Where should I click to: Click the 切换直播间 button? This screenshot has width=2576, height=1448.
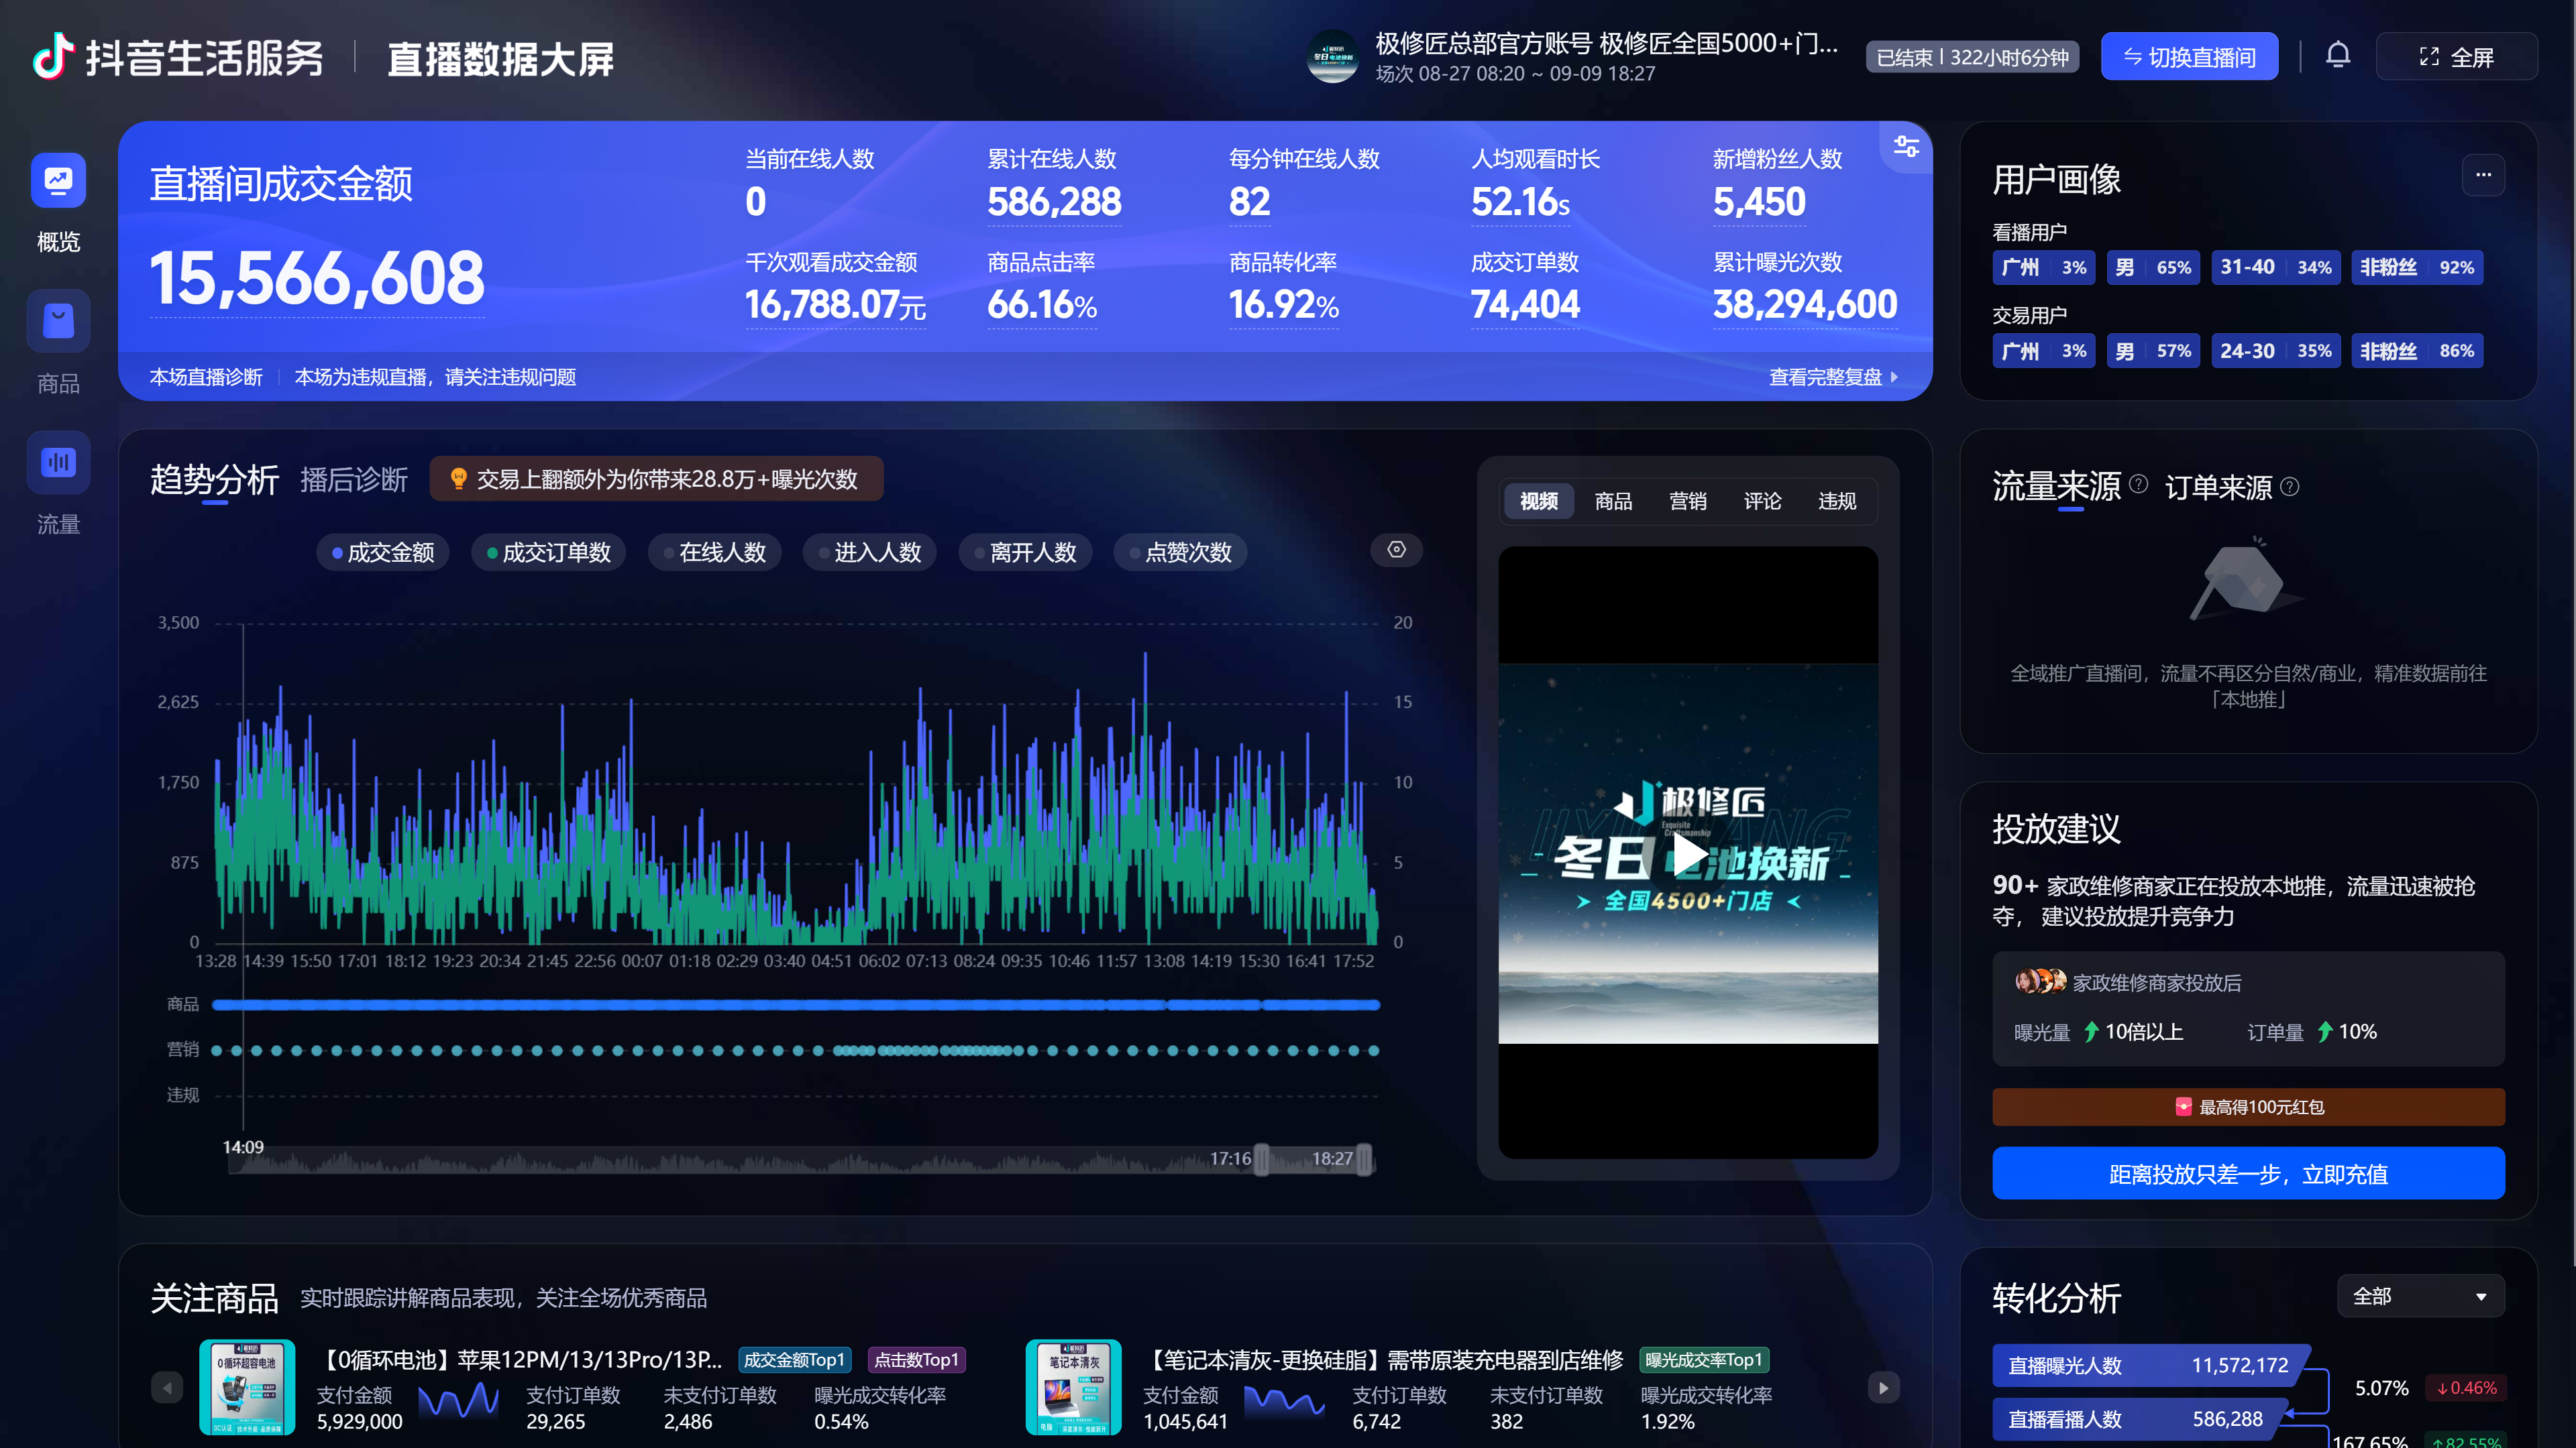pos(2189,57)
